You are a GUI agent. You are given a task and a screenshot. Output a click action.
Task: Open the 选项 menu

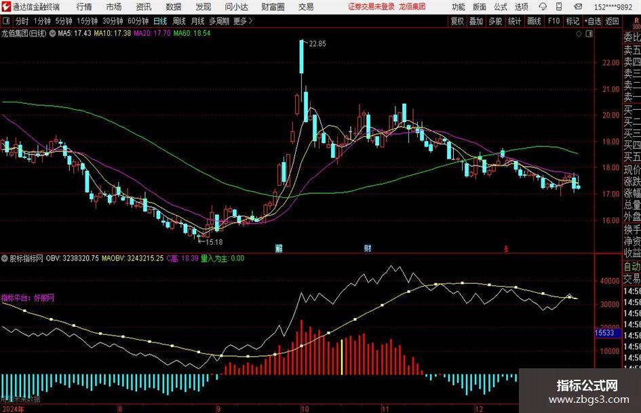[521, 7]
